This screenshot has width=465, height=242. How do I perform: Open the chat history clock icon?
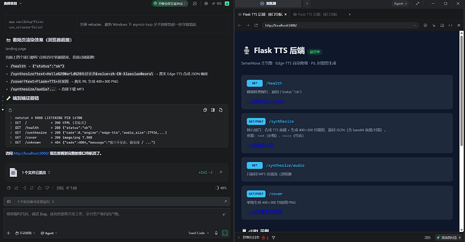coord(195,3)
